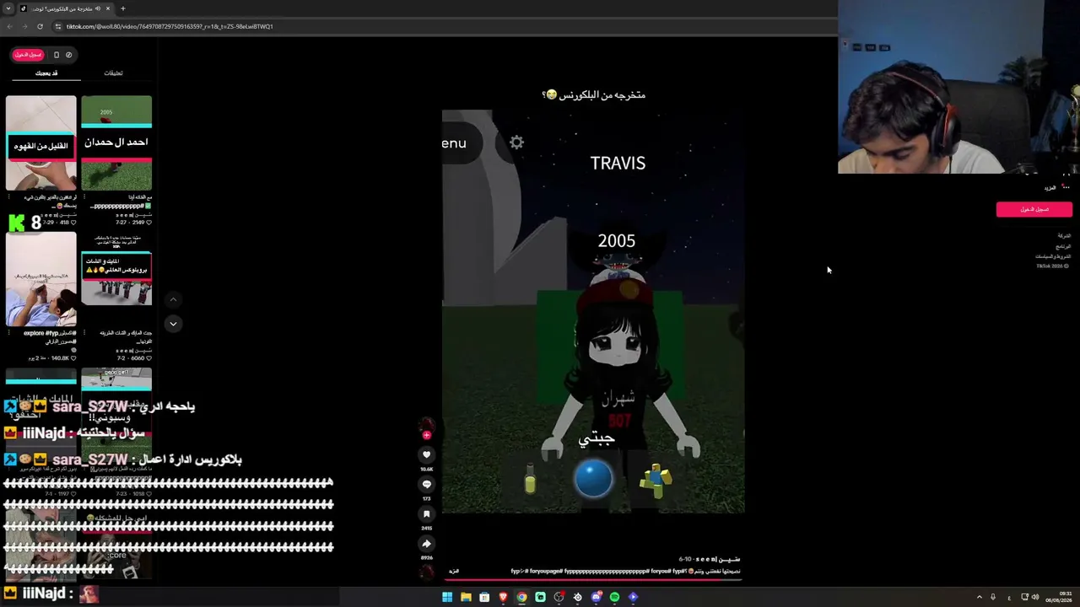Open a new browser tab
1080x607 pixels.
(x=122, y=8)
